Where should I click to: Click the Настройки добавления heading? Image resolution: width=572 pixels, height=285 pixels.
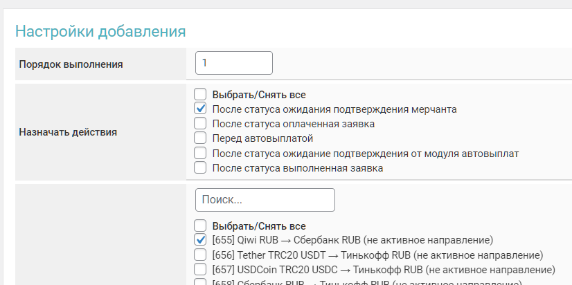[x=100, y=32]
